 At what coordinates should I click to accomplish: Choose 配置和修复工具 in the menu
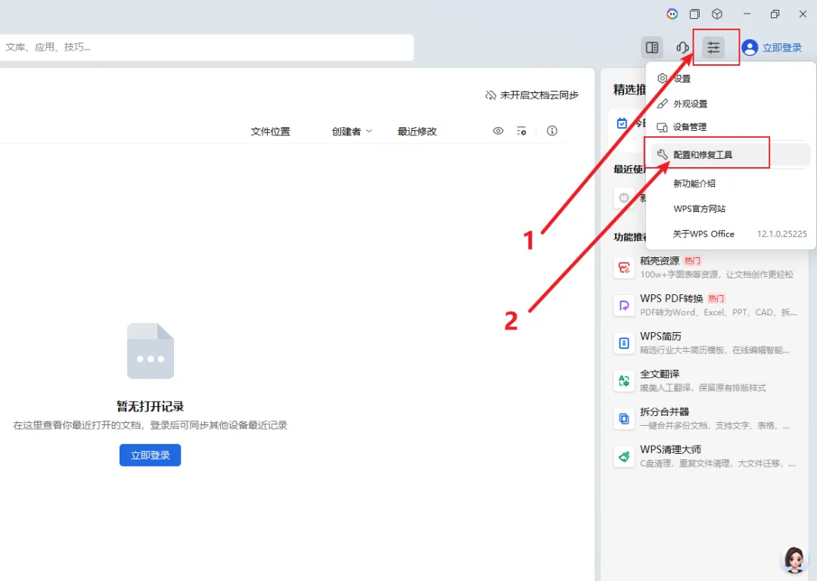tap(731, 155)
